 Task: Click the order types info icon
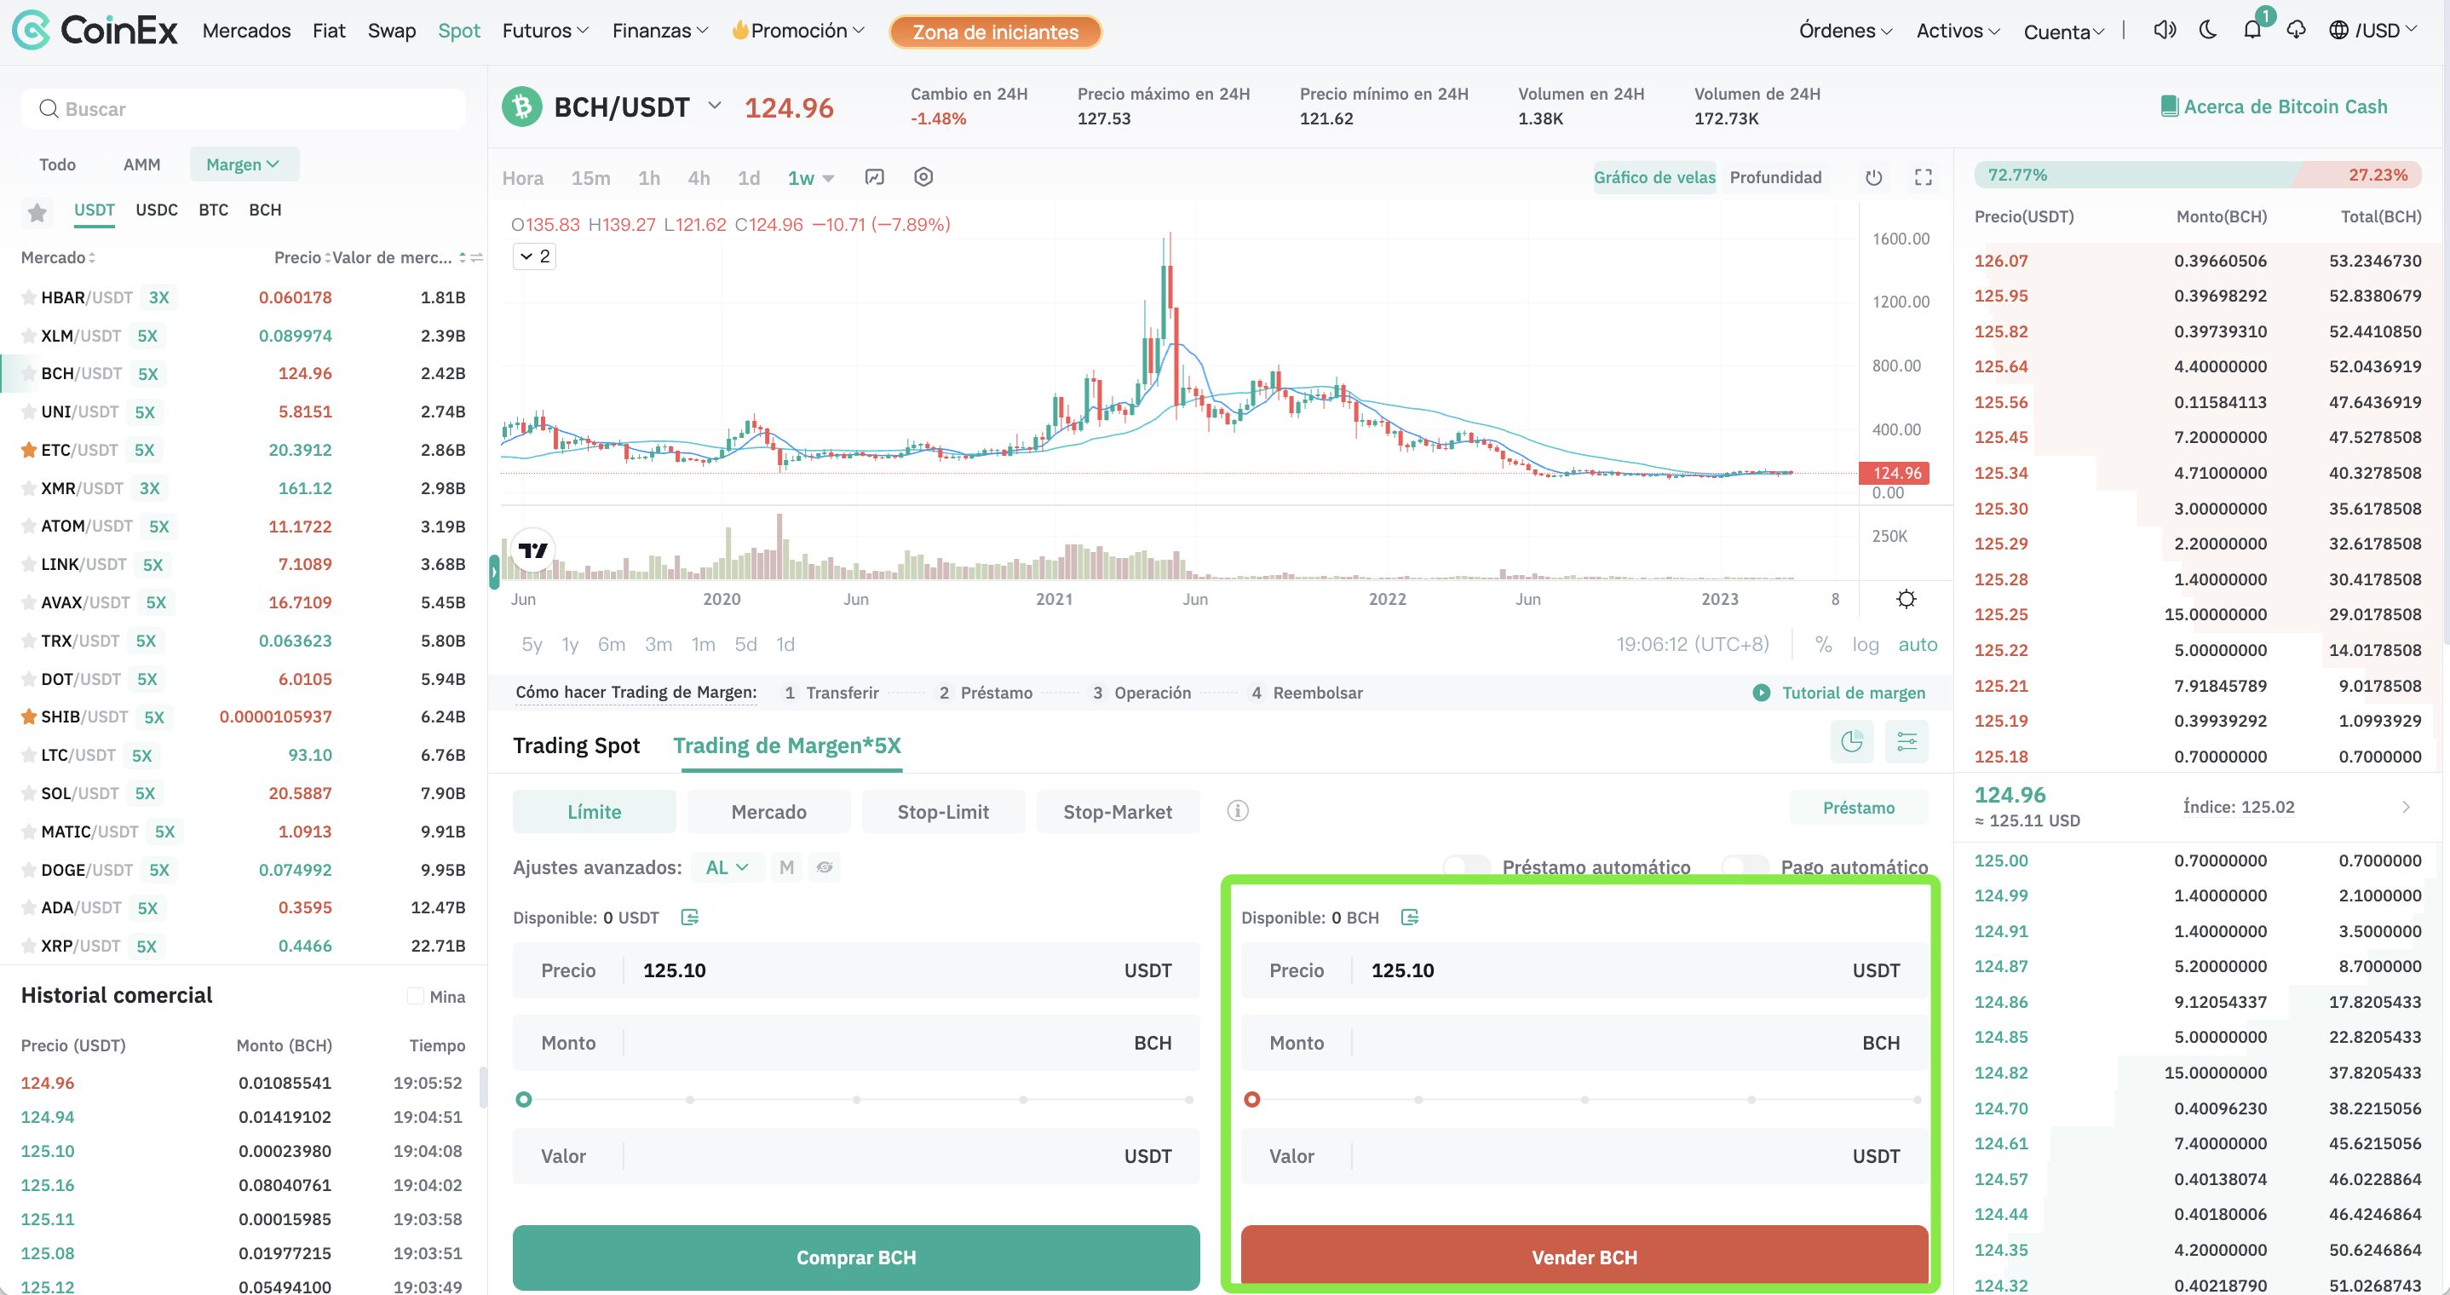[x=1238, y=811]
